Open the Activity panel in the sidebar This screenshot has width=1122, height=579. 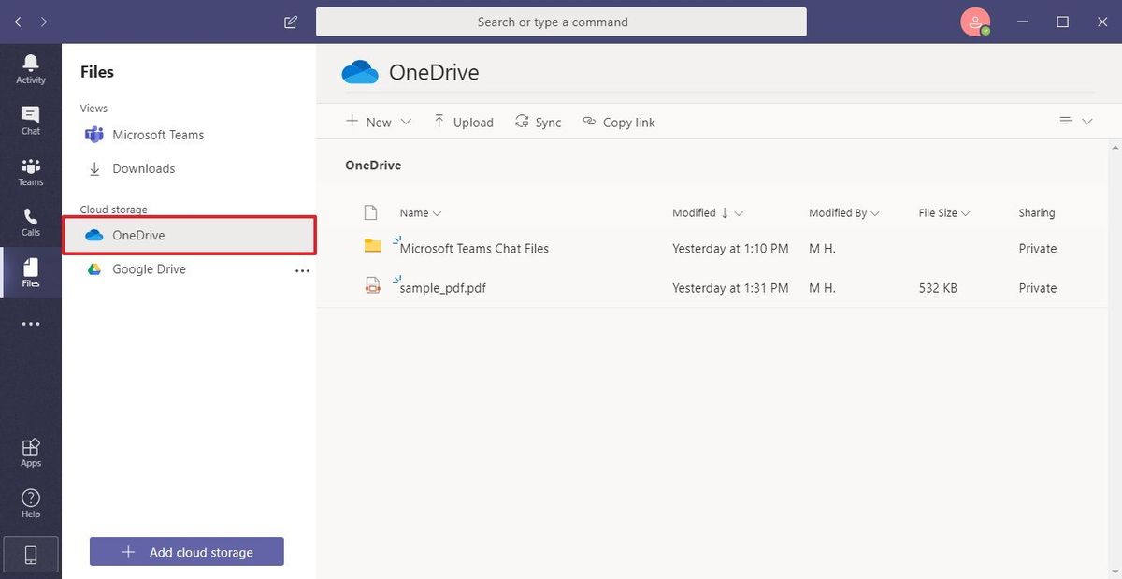coord(31,65)
